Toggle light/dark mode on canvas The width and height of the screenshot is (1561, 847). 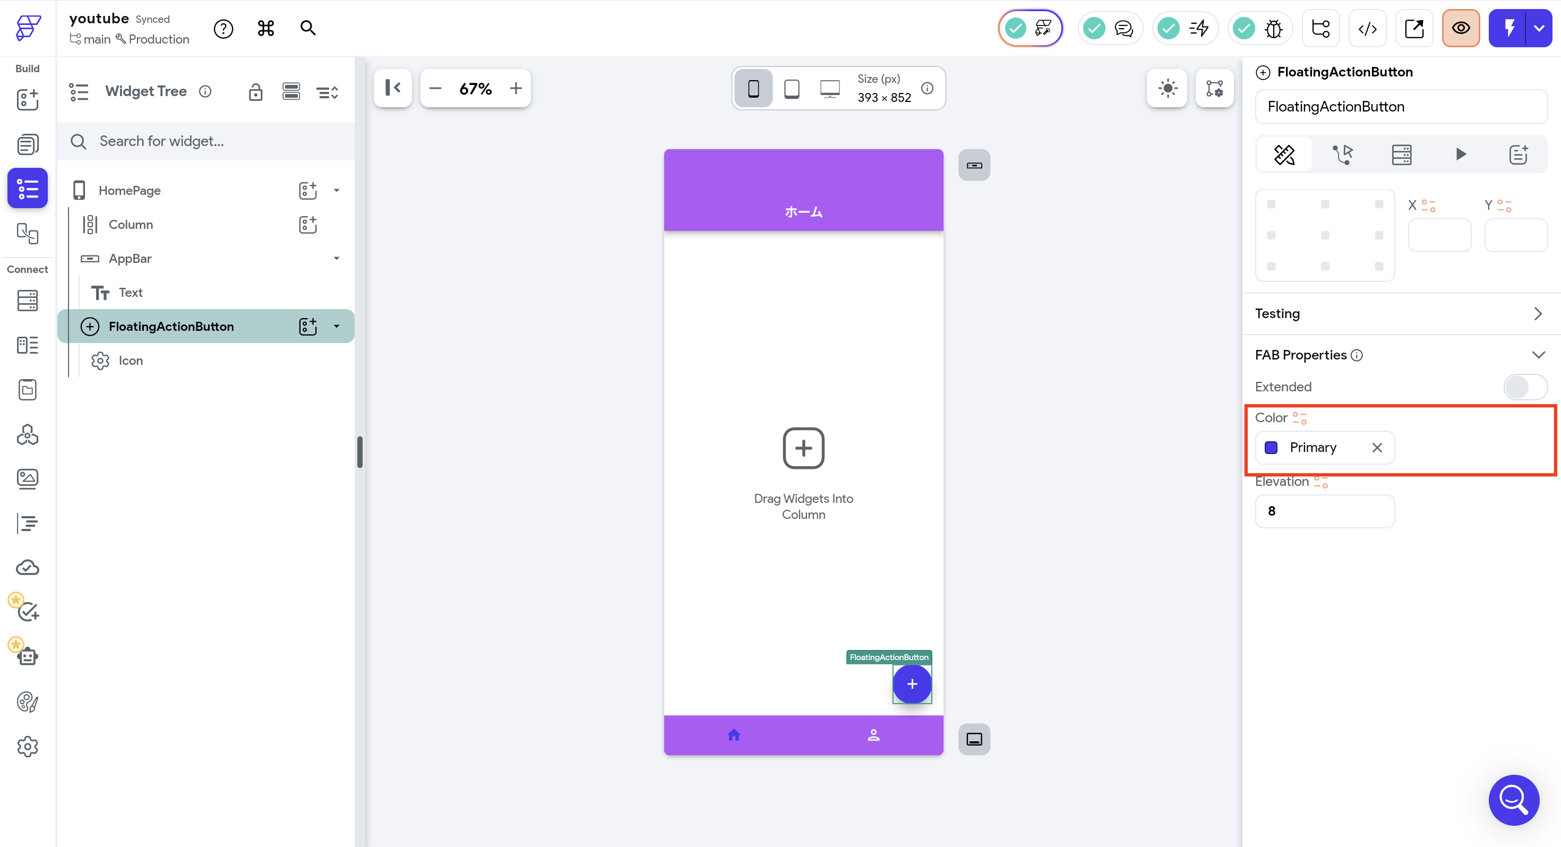(1167, 89)
